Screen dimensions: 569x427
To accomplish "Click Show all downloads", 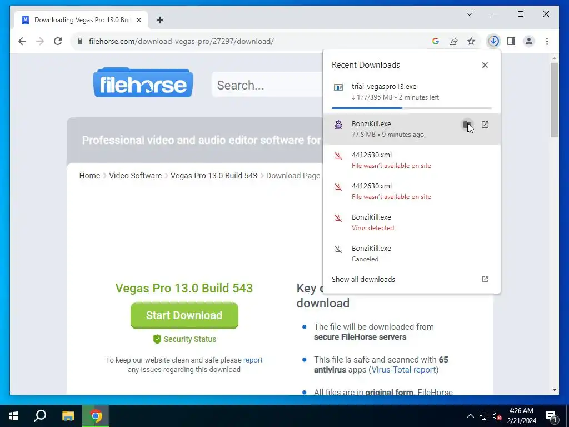I will tap(363, 279).
